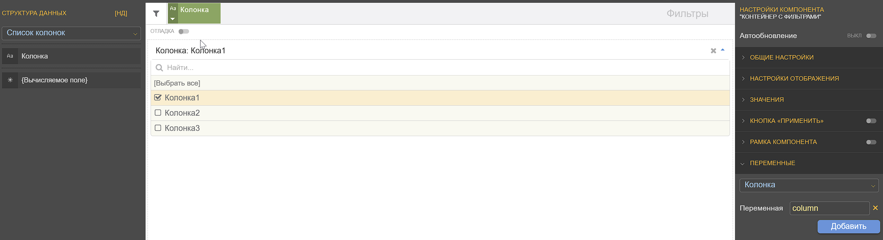883x240 pixels.
Task: Click the asterisk icon of Вычисляемое поле
Action: [x=10, y=80]
